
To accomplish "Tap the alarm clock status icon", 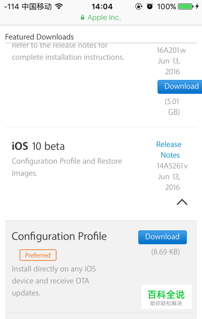I will click(149, 6).
